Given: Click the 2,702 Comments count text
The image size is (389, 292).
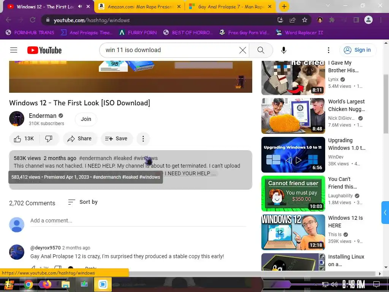Looking at the screenshot, I should (32, 203).
